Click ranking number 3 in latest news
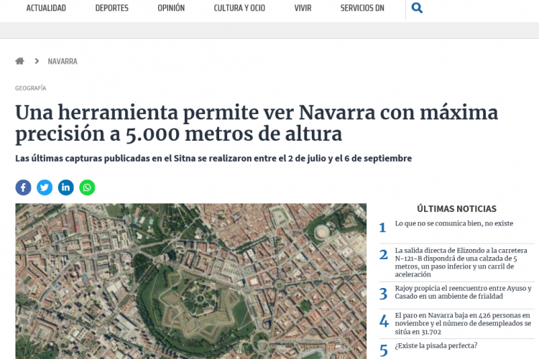This screenshot has height=359, width=539. [x=383, y=294]
